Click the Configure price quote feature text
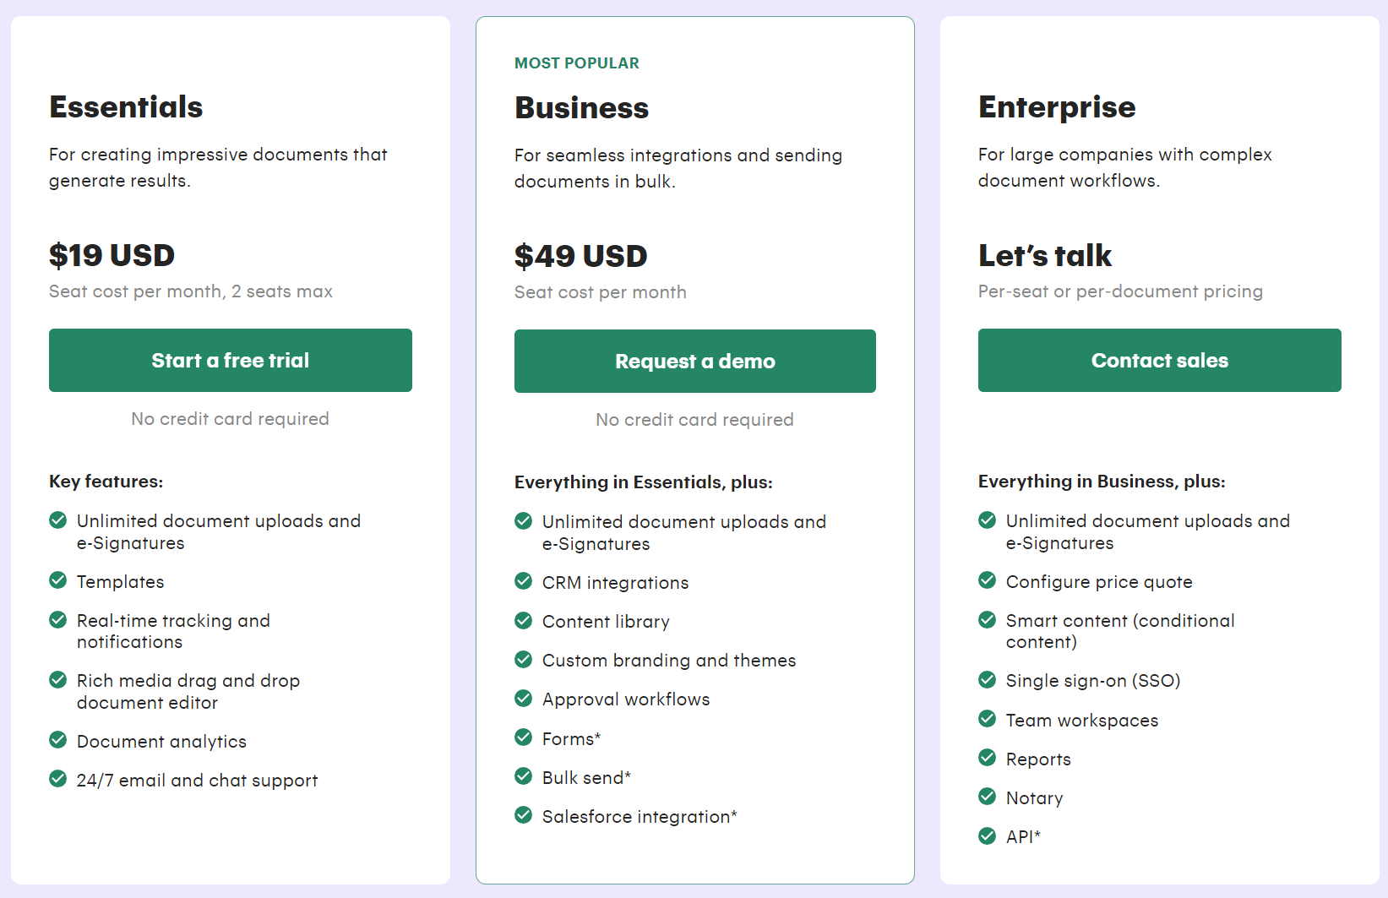Screen dimensions: 1388x898 click(x=1099, y=582)
